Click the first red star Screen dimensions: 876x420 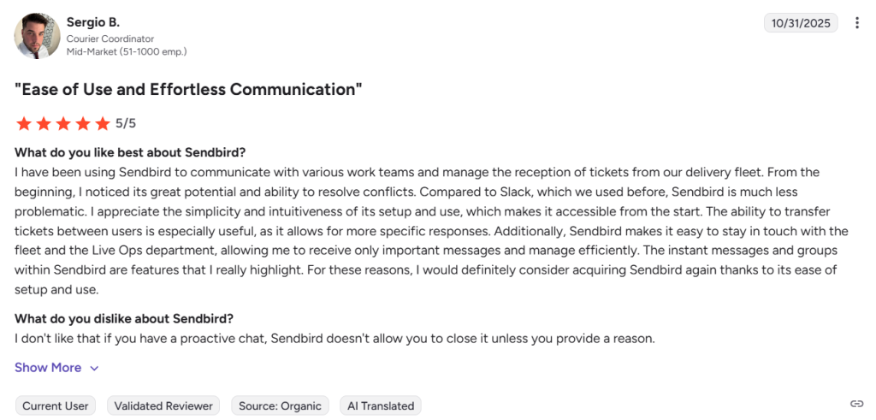point(24,123)
